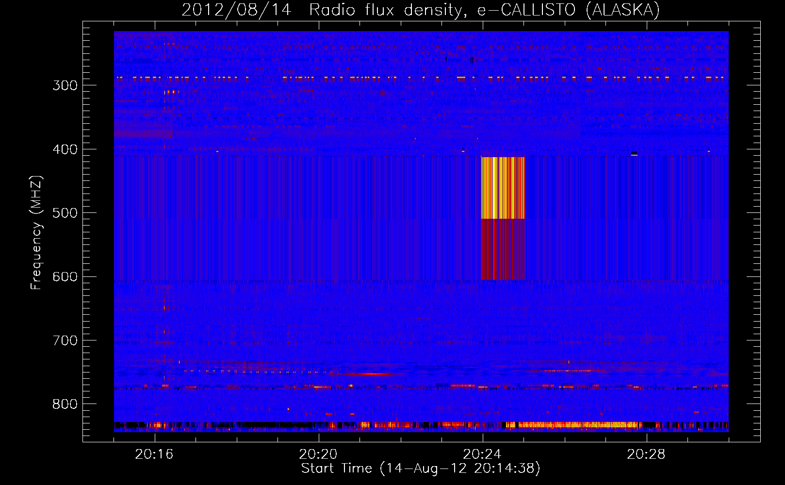Click the yellow burst block near 20:24
This screenshot has width=785, height=485.
point(503,188)
